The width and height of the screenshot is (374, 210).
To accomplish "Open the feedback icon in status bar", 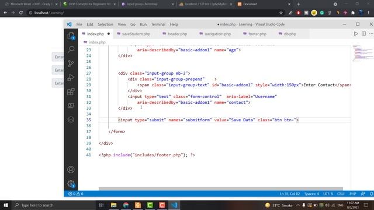I will 363,194.
